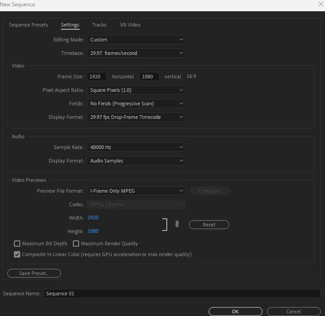Click the preview Height value 1080
325x316 pixels.
click(x=93, y=231)
